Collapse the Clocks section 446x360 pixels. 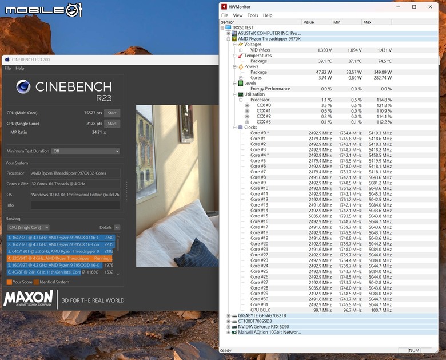coord(234,128)
